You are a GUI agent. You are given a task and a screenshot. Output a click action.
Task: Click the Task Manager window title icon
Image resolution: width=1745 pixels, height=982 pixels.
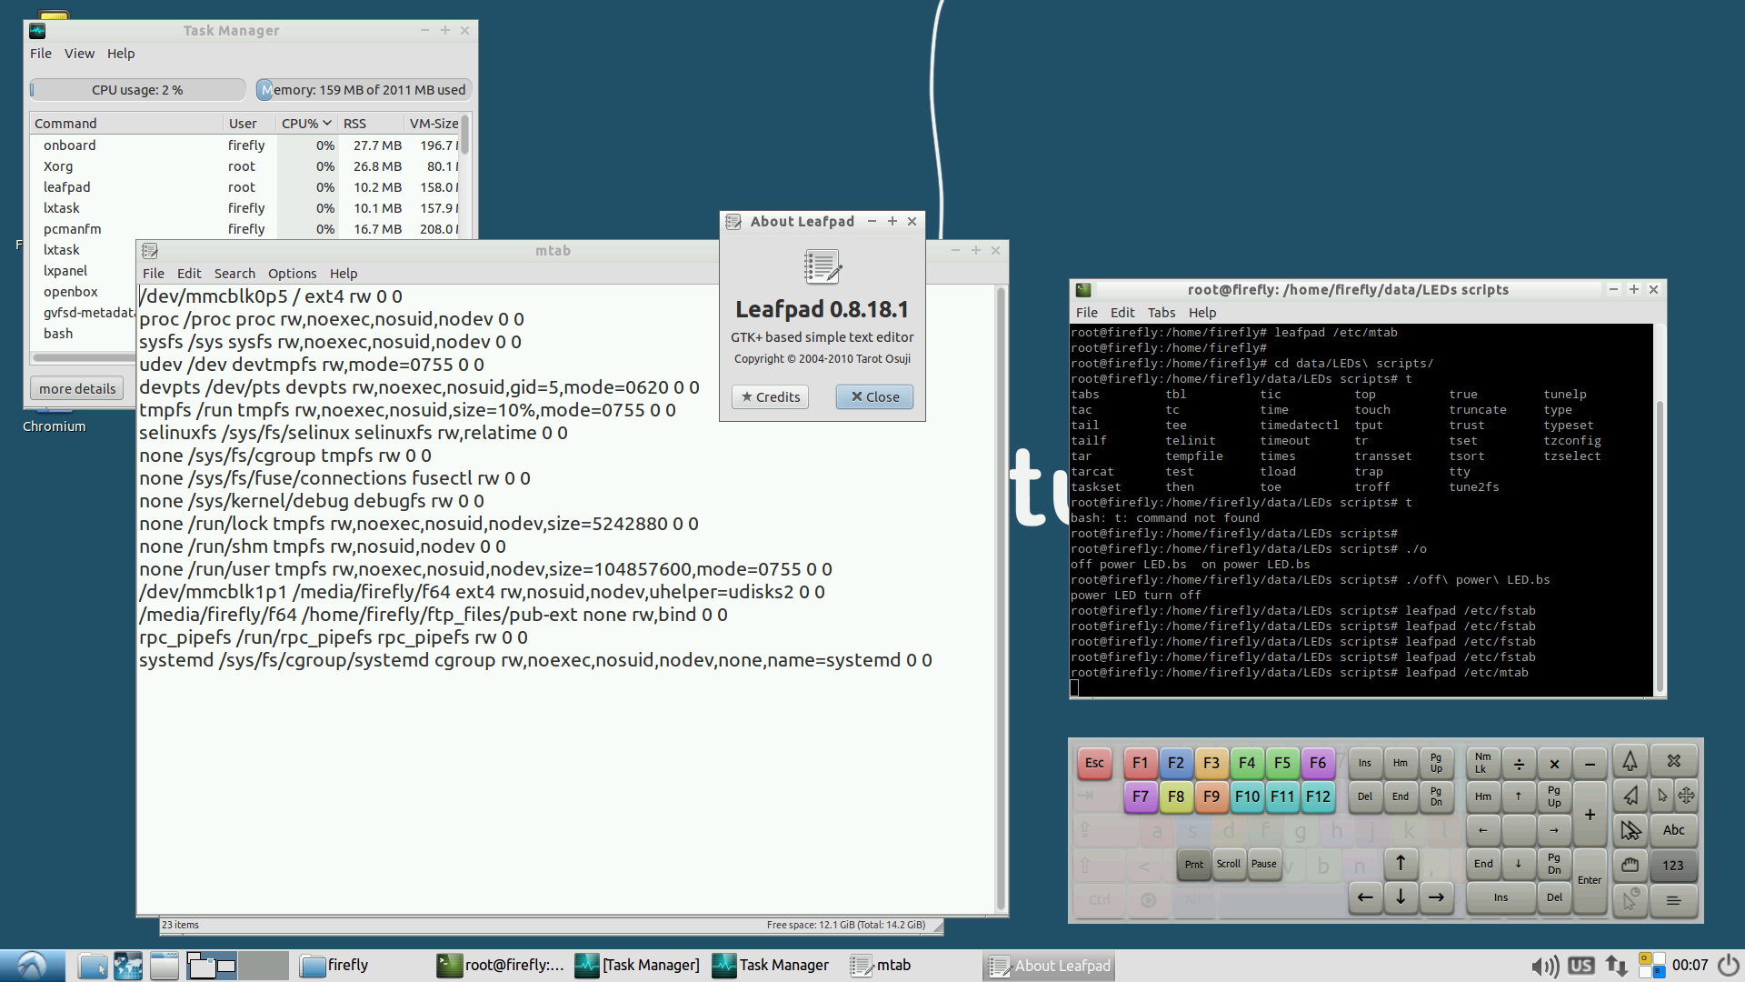[37, 31]
